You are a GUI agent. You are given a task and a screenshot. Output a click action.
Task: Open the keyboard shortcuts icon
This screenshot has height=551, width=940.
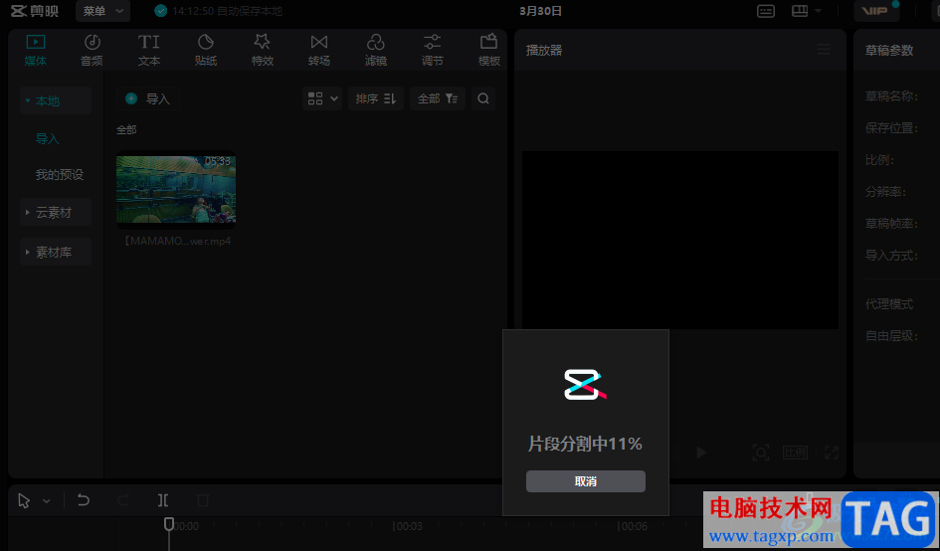(766, 11)
